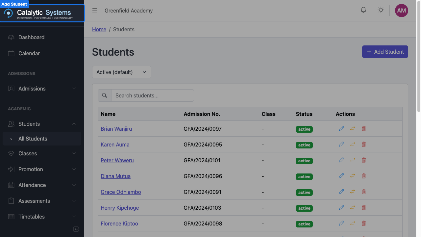Transfer Peter Waweru using arrows icon
Viewport: 421px width, 237px height.
tap(353, 160)
